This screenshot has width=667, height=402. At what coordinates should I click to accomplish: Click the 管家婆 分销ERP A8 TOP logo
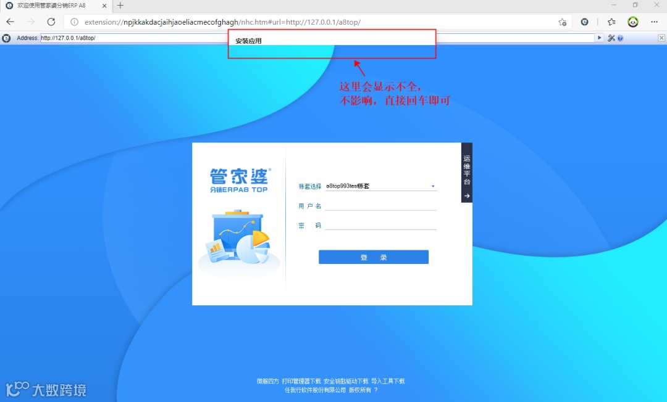[239, 181]
